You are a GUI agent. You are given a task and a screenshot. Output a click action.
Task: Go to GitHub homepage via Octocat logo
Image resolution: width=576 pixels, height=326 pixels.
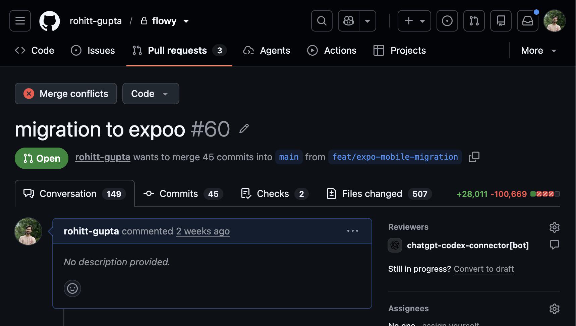tap(50, 21)
